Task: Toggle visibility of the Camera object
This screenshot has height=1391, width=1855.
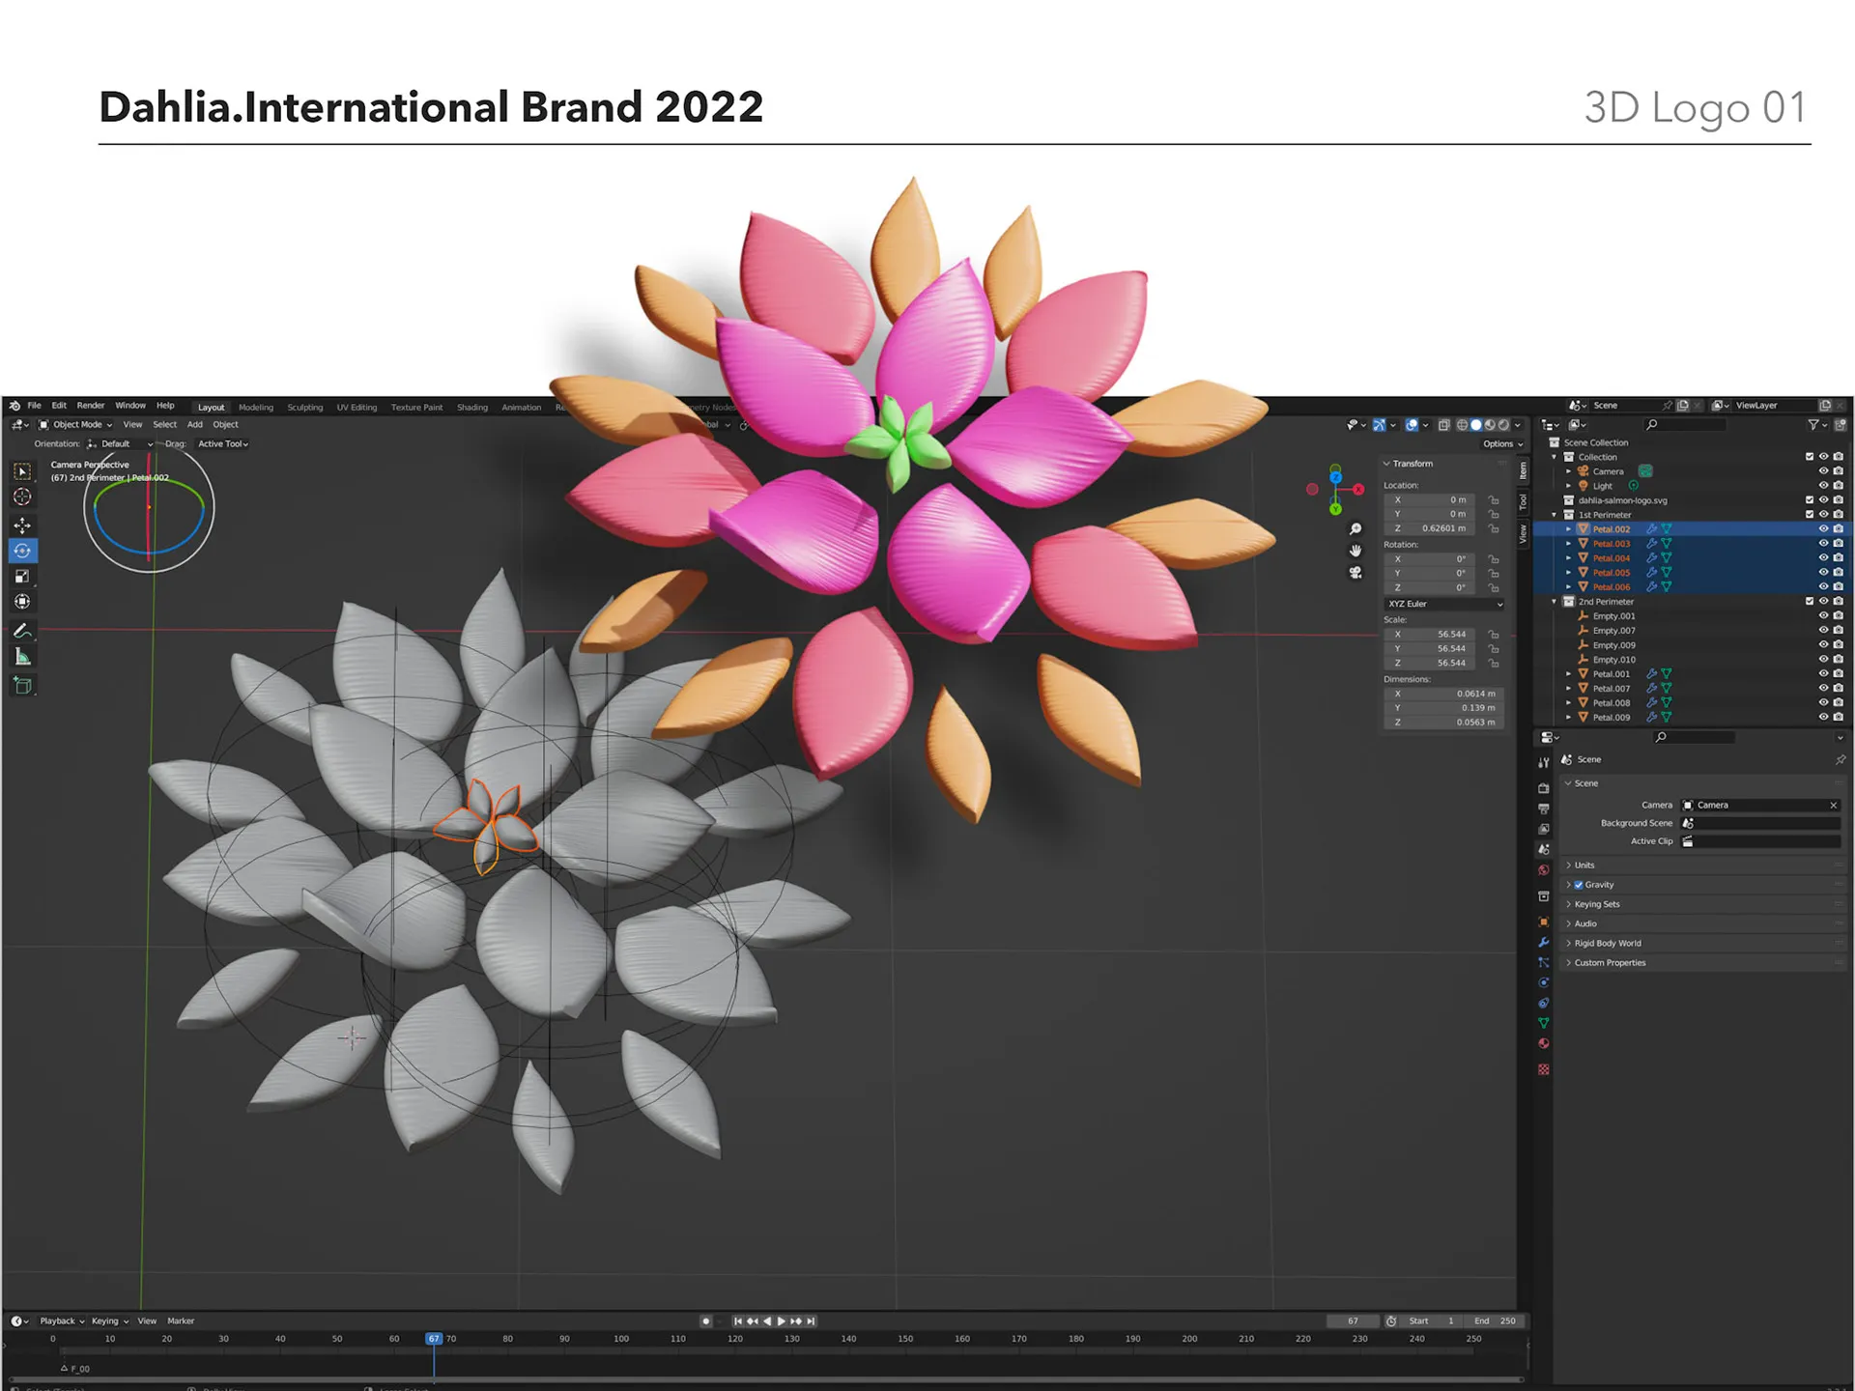Action: [1824, 471]
